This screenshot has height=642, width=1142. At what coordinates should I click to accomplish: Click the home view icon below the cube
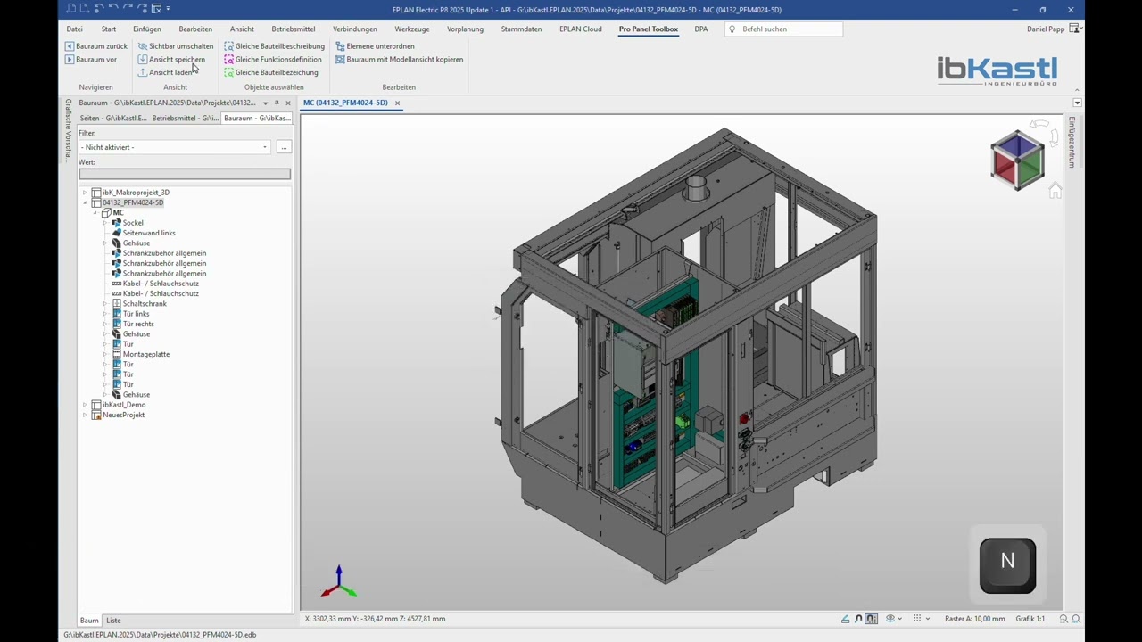click(x=1055, y=190)
